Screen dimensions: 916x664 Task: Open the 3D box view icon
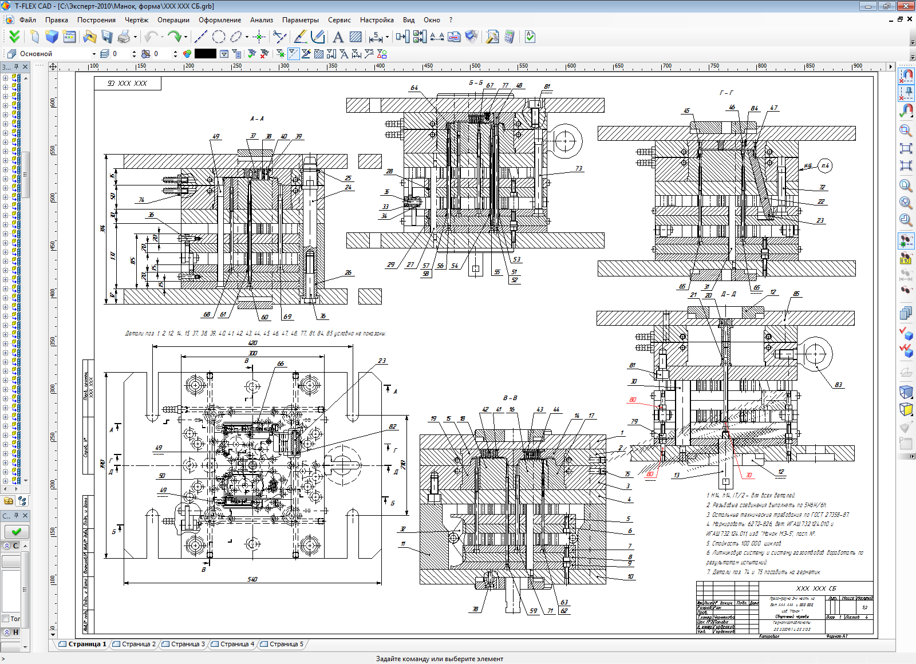(906, 392)
